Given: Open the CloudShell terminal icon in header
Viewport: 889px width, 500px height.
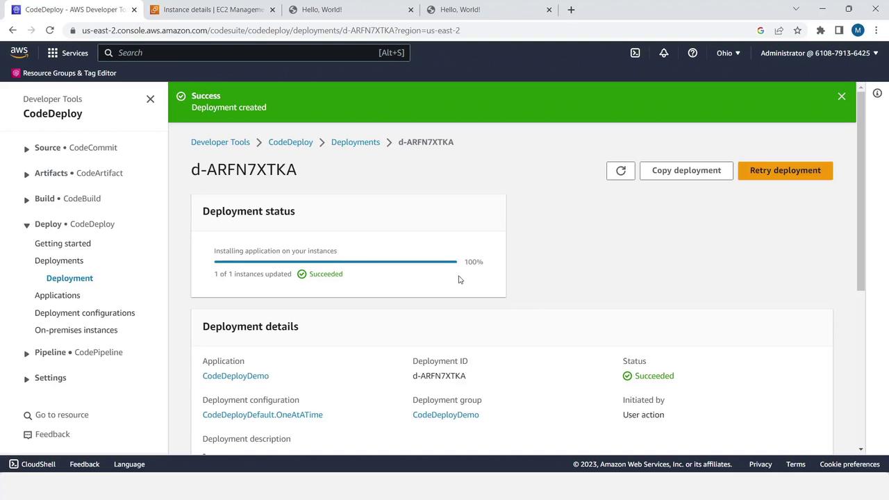Looking at the screenshot, I should point(635,53).
